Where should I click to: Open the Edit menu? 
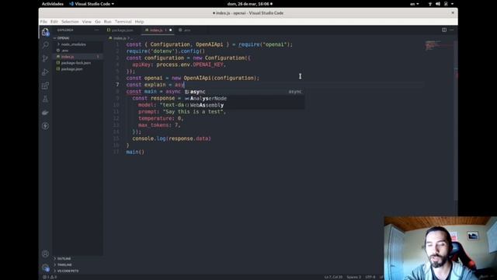point(54,22)
